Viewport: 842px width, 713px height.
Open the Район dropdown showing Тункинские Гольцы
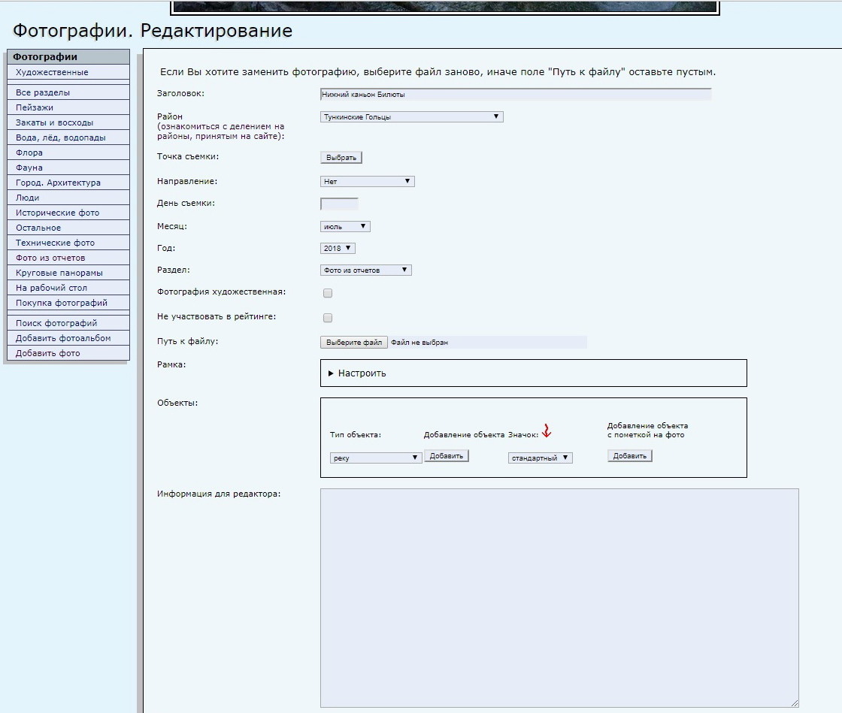[412, 117]
